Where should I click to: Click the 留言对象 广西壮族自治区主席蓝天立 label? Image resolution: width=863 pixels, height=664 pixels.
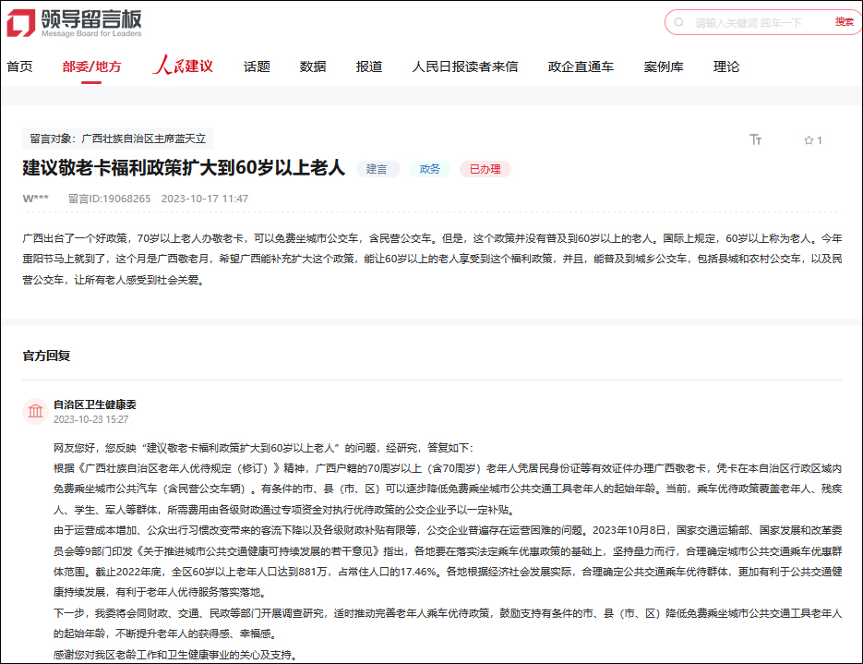[x=117, y=139]
